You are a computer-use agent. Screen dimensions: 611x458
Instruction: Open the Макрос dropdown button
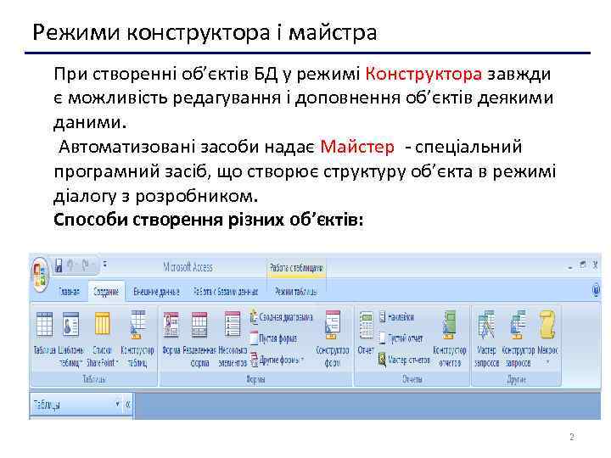[x=547, y=338]
